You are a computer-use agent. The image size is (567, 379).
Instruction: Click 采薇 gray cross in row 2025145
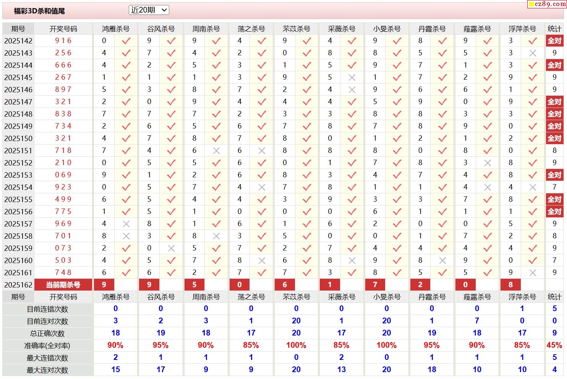pos(352,77)
